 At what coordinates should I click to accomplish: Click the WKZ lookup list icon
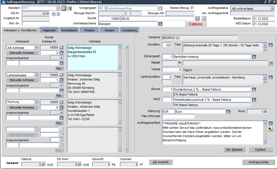[x=254, y=100]
